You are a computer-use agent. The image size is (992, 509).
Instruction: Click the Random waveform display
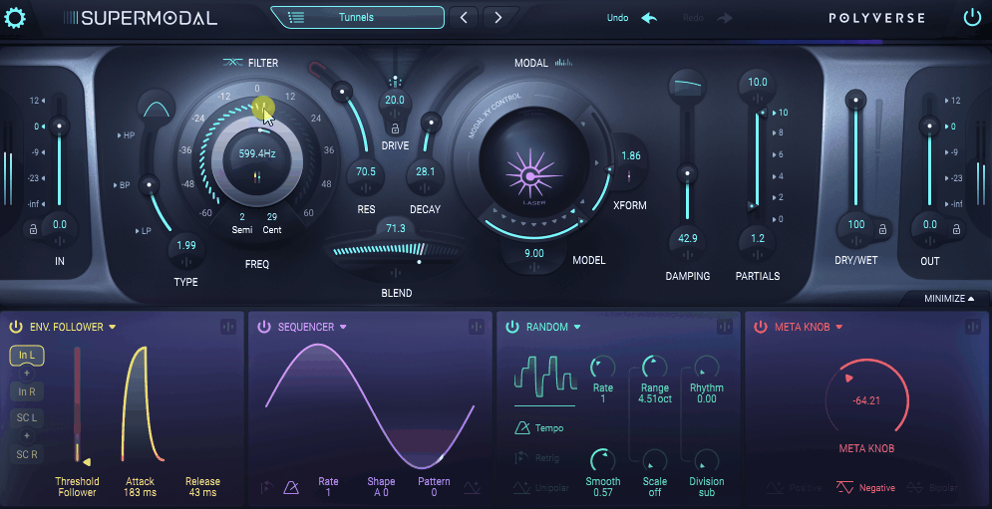pyautogui.click(x=545, y=377)
